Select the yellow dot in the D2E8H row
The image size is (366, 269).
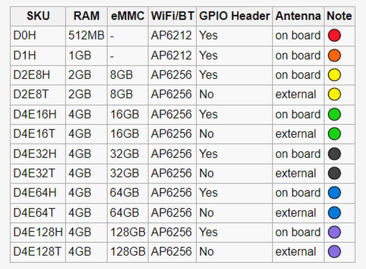point(334,75)
